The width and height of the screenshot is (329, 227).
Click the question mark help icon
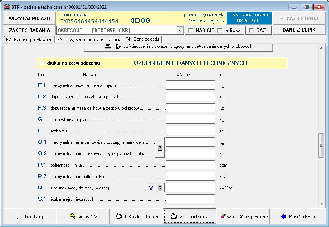click(151, 188)
